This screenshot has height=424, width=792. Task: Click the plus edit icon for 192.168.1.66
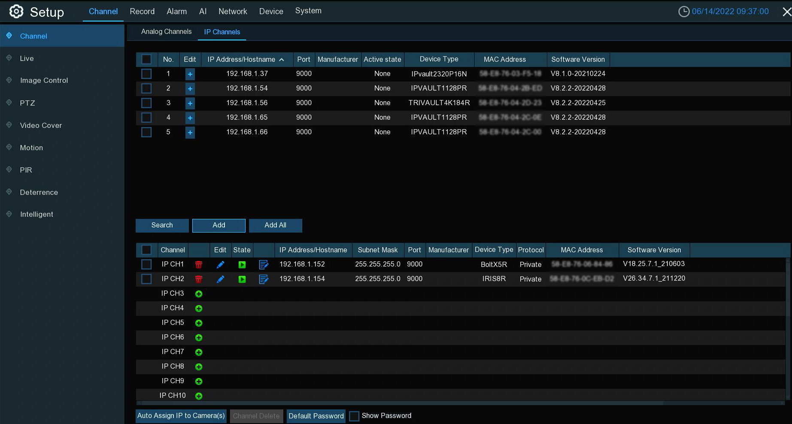190,133
